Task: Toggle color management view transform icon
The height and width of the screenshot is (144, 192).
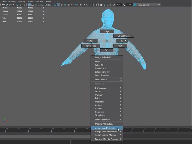Action: pos(135,5)
